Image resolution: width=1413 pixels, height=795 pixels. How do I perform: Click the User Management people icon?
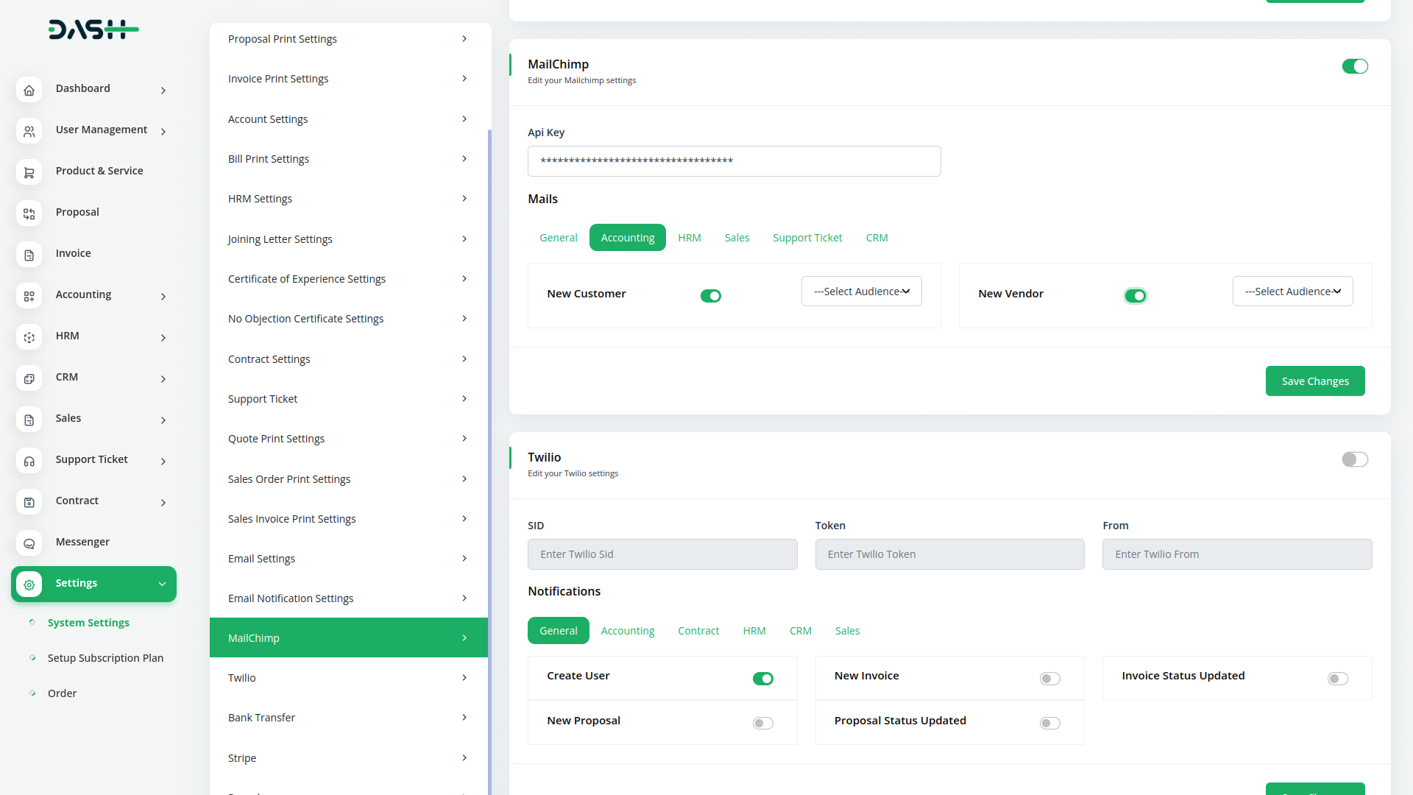(x=29, y=131)
